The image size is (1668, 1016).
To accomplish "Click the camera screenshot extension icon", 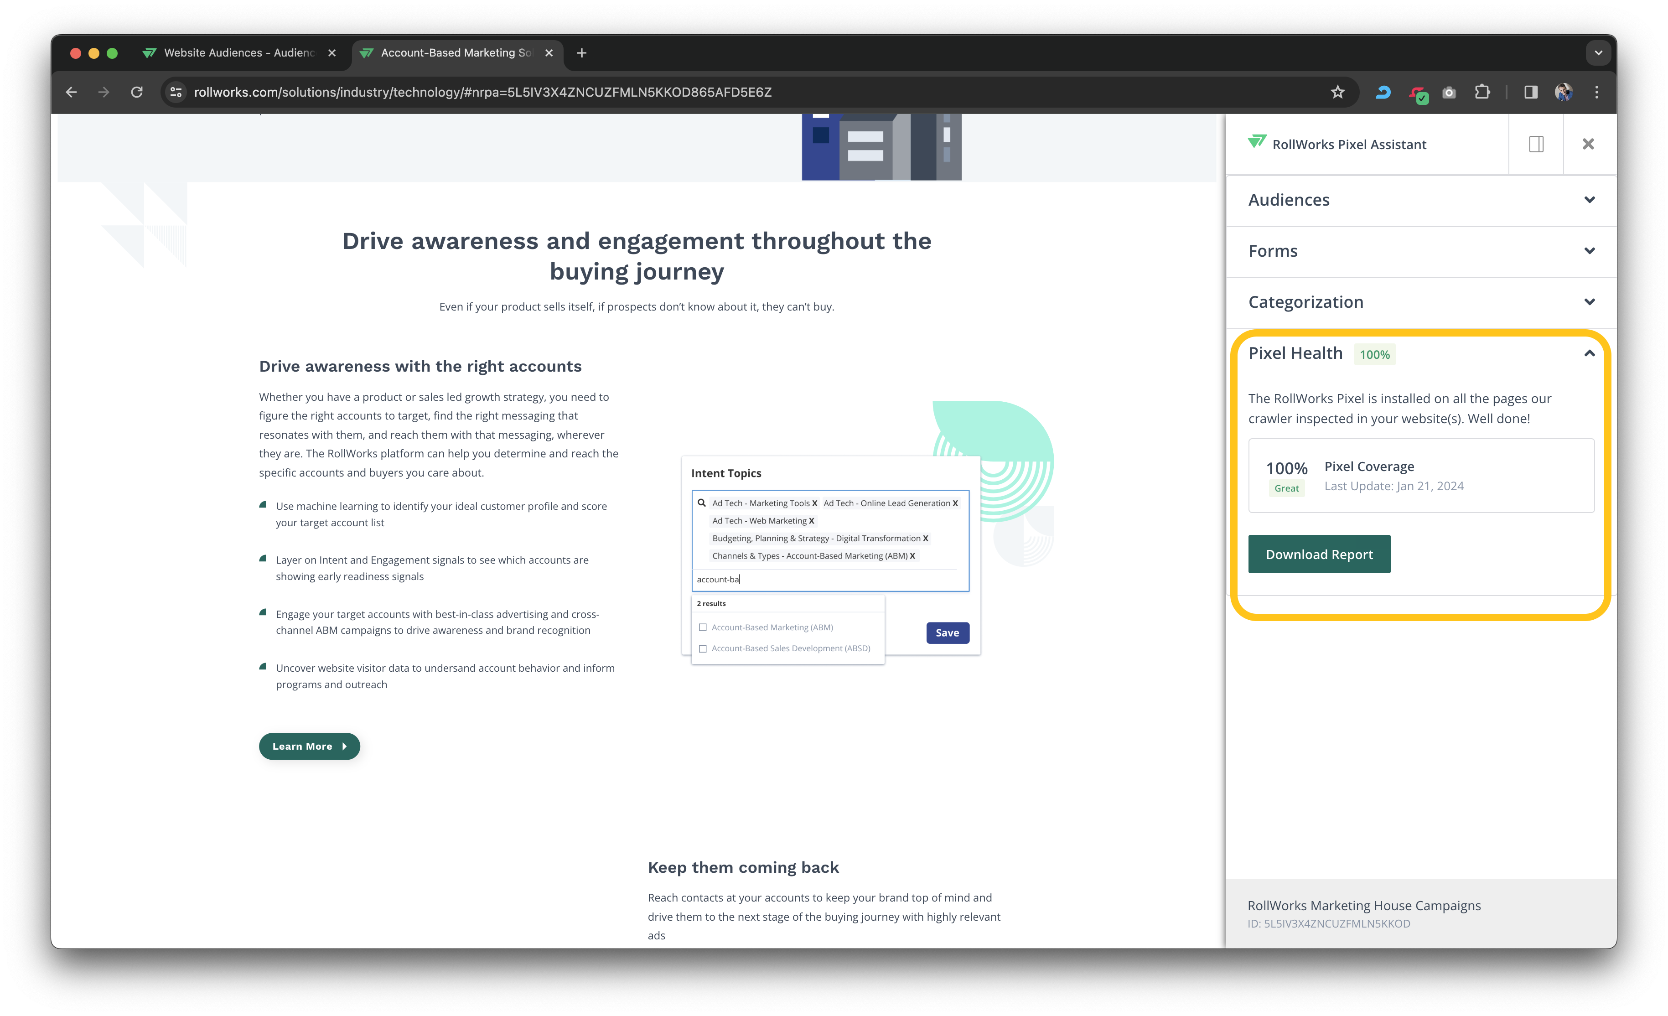I will click(x=1449, y=92).
